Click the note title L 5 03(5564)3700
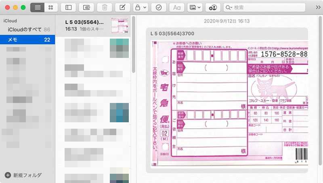 pyautogui.click(x=172, y=33)
